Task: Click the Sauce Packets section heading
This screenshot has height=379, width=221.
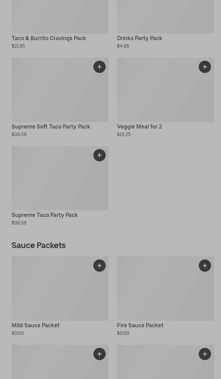Action: 38,245
